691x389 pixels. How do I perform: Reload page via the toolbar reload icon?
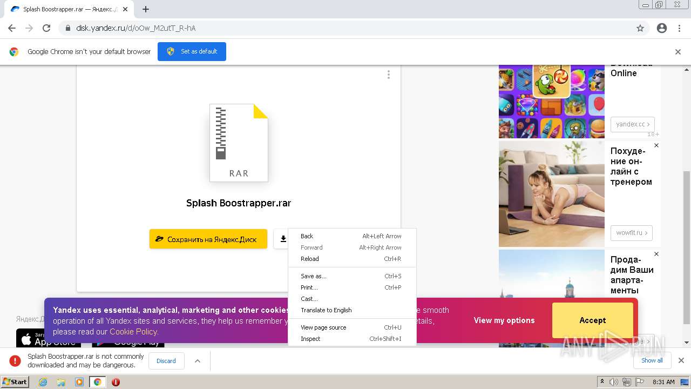coord(46,28)
